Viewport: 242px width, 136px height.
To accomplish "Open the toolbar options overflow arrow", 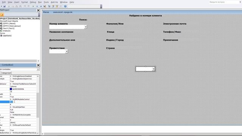I will (101, 7).
